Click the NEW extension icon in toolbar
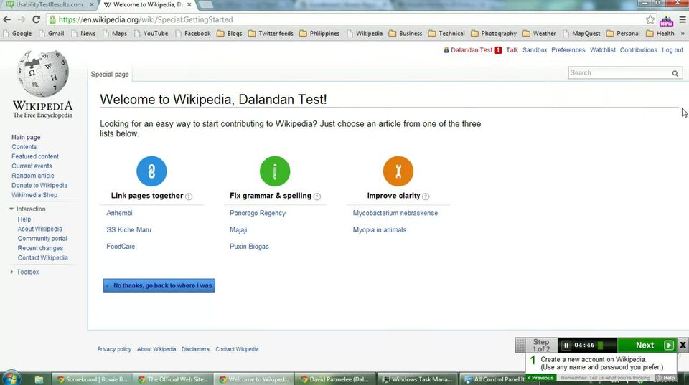This screenshot has height=385, width=689. (667, 20)
